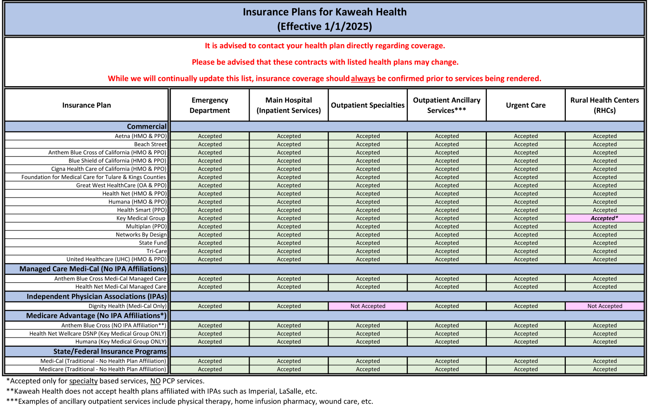The width and height of the screenshot is (661, 408).
Task: Click the underlined word always in red text
Action: (364, 79)
